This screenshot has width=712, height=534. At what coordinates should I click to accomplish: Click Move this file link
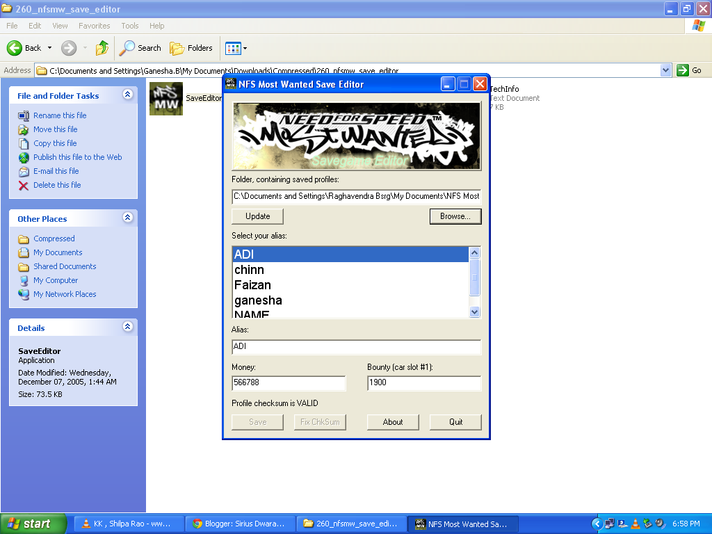(x=56, y=129)
